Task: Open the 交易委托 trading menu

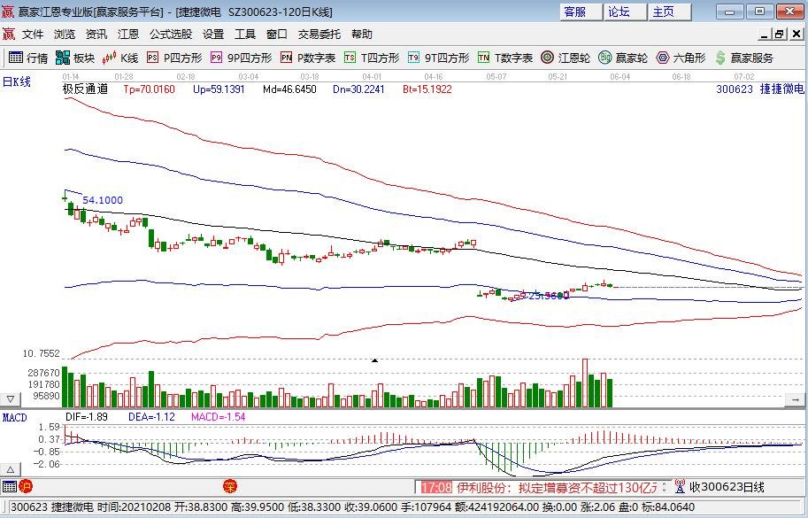Action: click(x=319, y=35)
